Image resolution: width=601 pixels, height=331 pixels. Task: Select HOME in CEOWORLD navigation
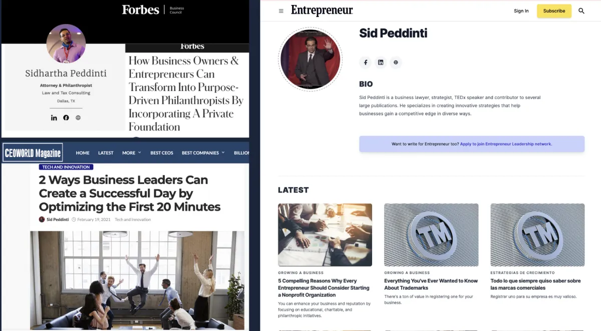pos(83,153)
